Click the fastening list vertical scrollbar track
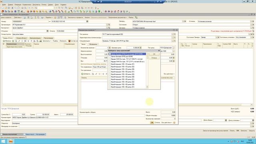 pos(147,72)
